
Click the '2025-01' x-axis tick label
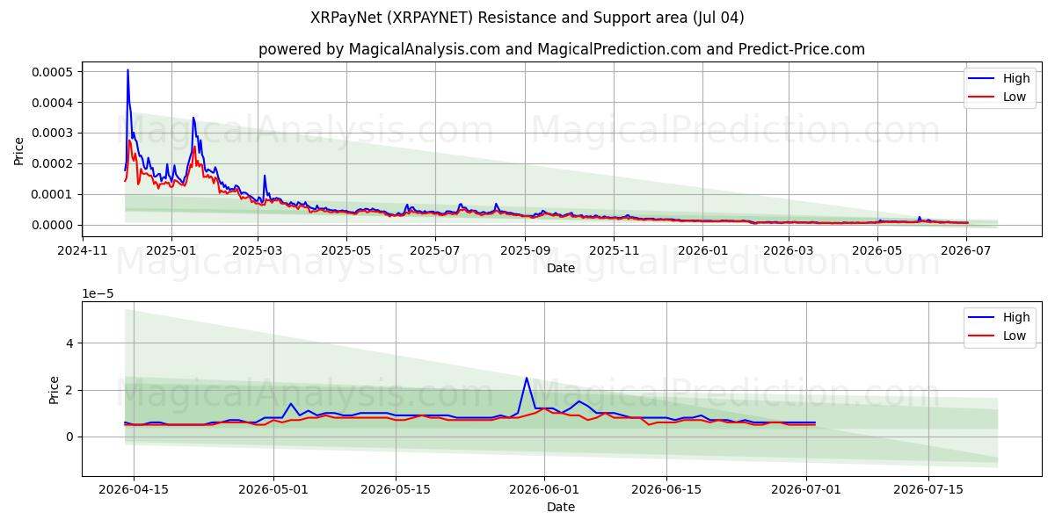pos(171,250)
